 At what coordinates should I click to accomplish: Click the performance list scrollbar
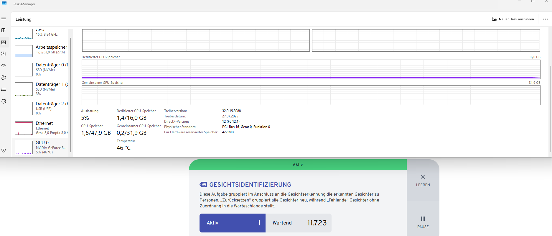(71, 95)
